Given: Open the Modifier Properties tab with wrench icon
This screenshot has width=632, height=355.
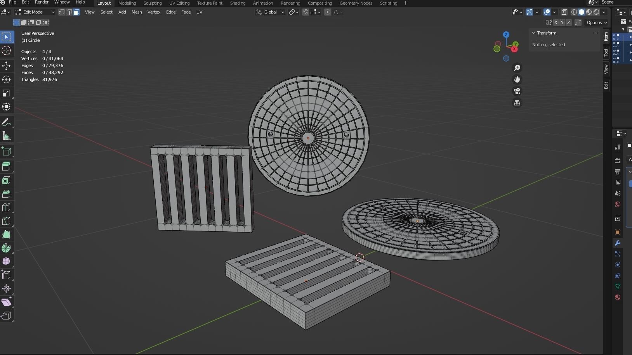Looking at the screenshot, I should click(x=618, y=243).
